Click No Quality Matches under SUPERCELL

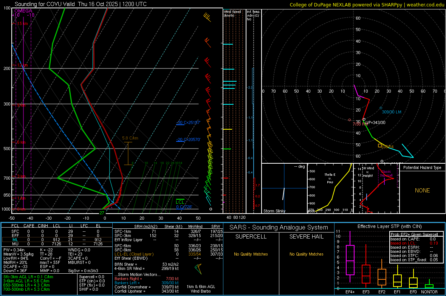click(251, 254)
